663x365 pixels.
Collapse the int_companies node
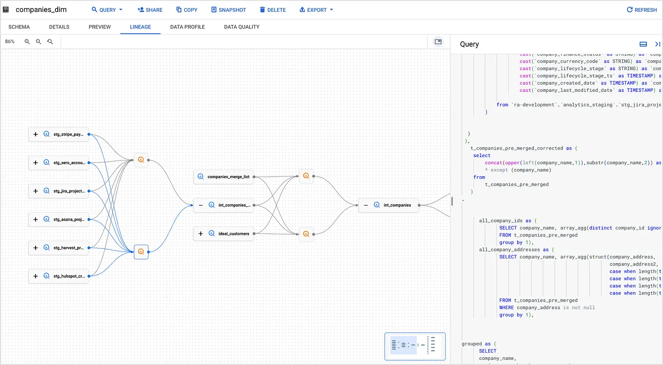366,205
